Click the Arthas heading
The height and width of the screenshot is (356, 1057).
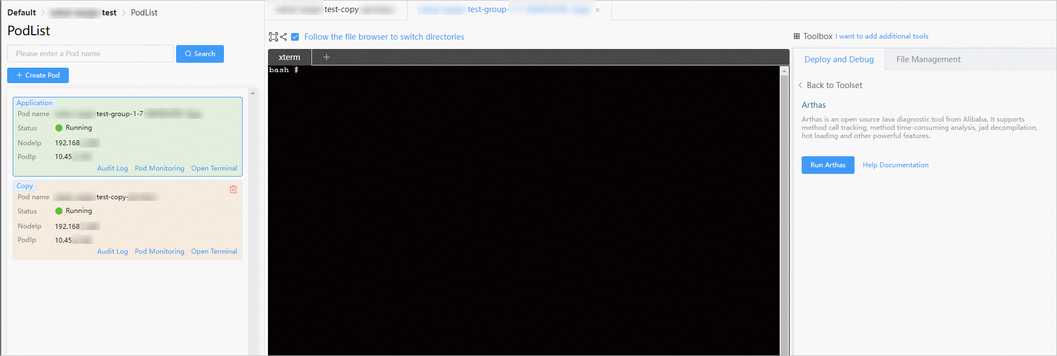tap(813, 105)
